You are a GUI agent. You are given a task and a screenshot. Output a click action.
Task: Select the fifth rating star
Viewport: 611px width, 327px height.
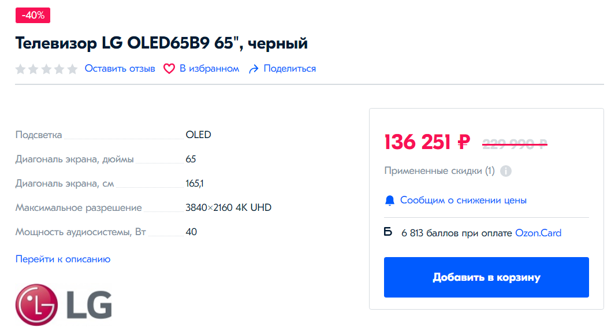pos(72,69)
